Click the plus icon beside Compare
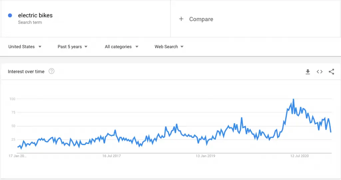This screenshot has height=180, width=341. pyautogui.click(x=181, y=19)
